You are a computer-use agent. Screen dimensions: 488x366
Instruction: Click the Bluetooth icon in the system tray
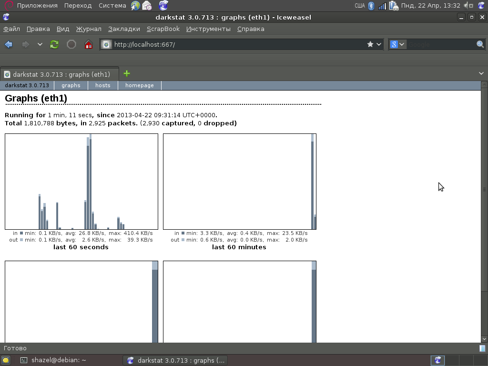coord(371,6)
